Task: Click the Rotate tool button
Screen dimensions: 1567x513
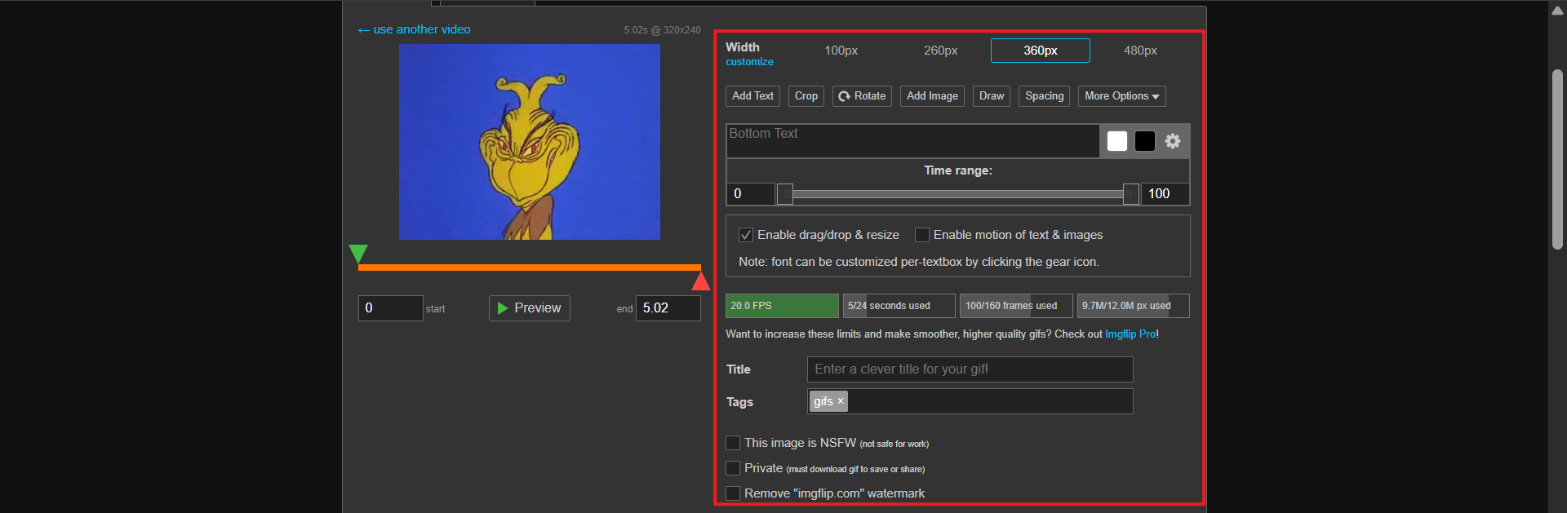Action: point(862,96)
